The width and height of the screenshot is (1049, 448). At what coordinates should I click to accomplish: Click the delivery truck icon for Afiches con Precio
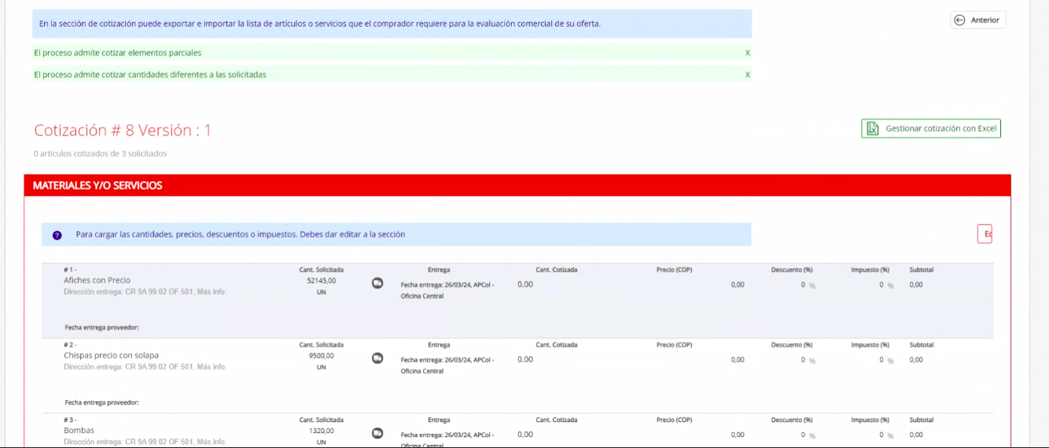point(377,284)
